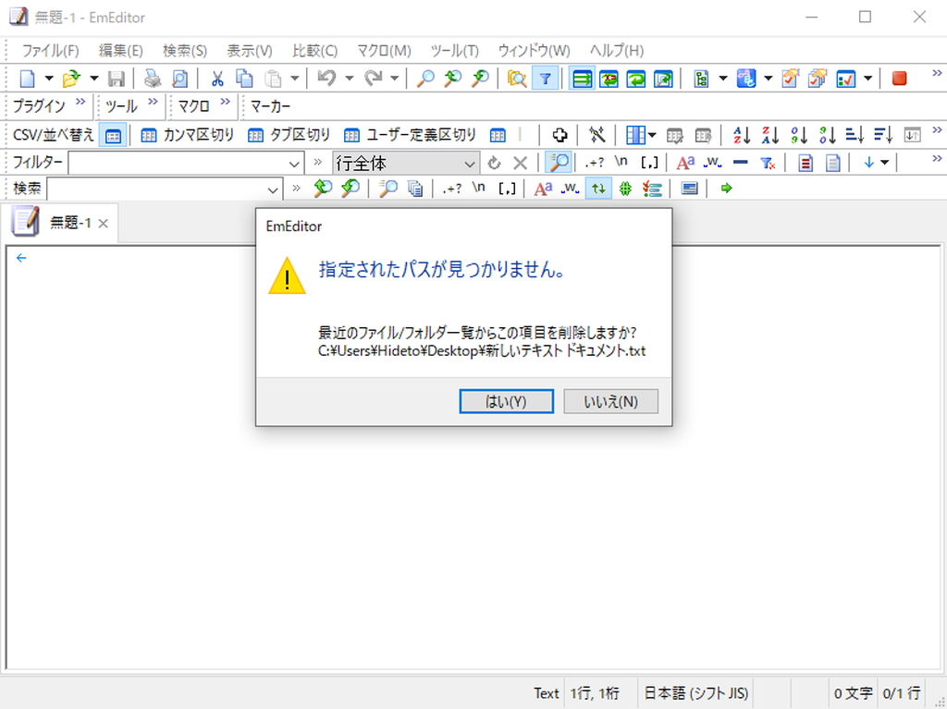Screen dimensions: 947x709
Task: Open the マクロ(M) menu
Action: 384,51
